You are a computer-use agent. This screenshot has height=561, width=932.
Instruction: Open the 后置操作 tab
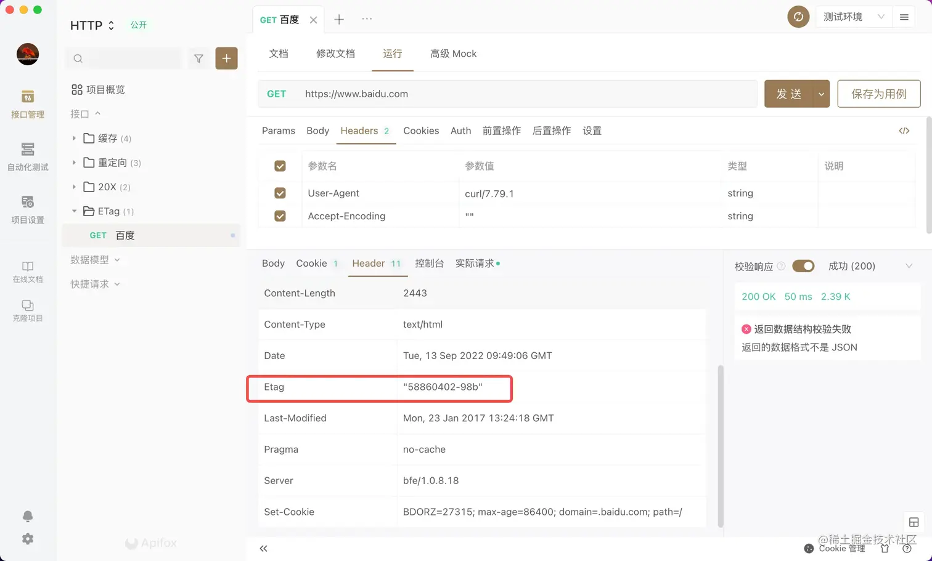point(551,131)
